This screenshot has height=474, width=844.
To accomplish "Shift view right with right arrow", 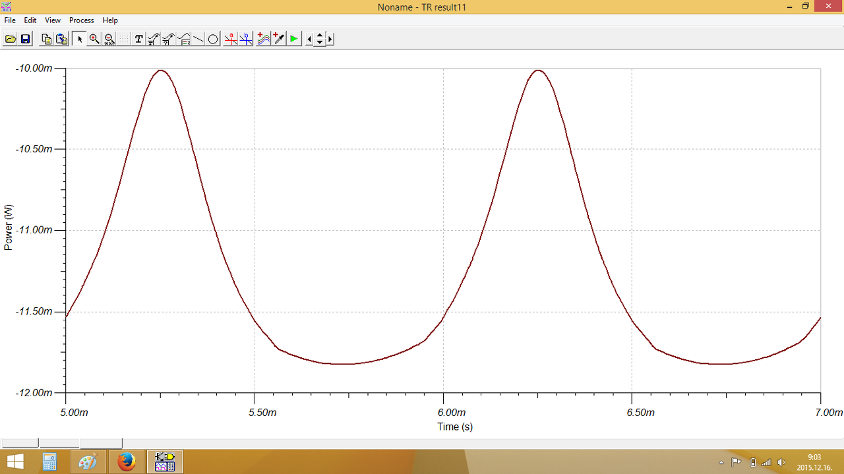I will [x=330, y=39].
